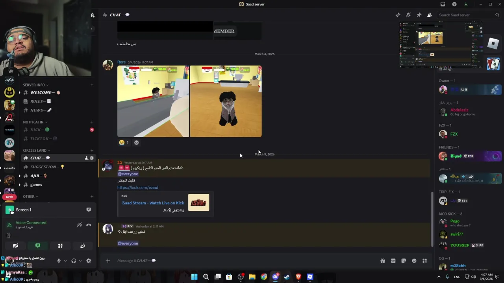Open the emoji picker
This screenshot has width=504, height=283.
pos(414,261)
